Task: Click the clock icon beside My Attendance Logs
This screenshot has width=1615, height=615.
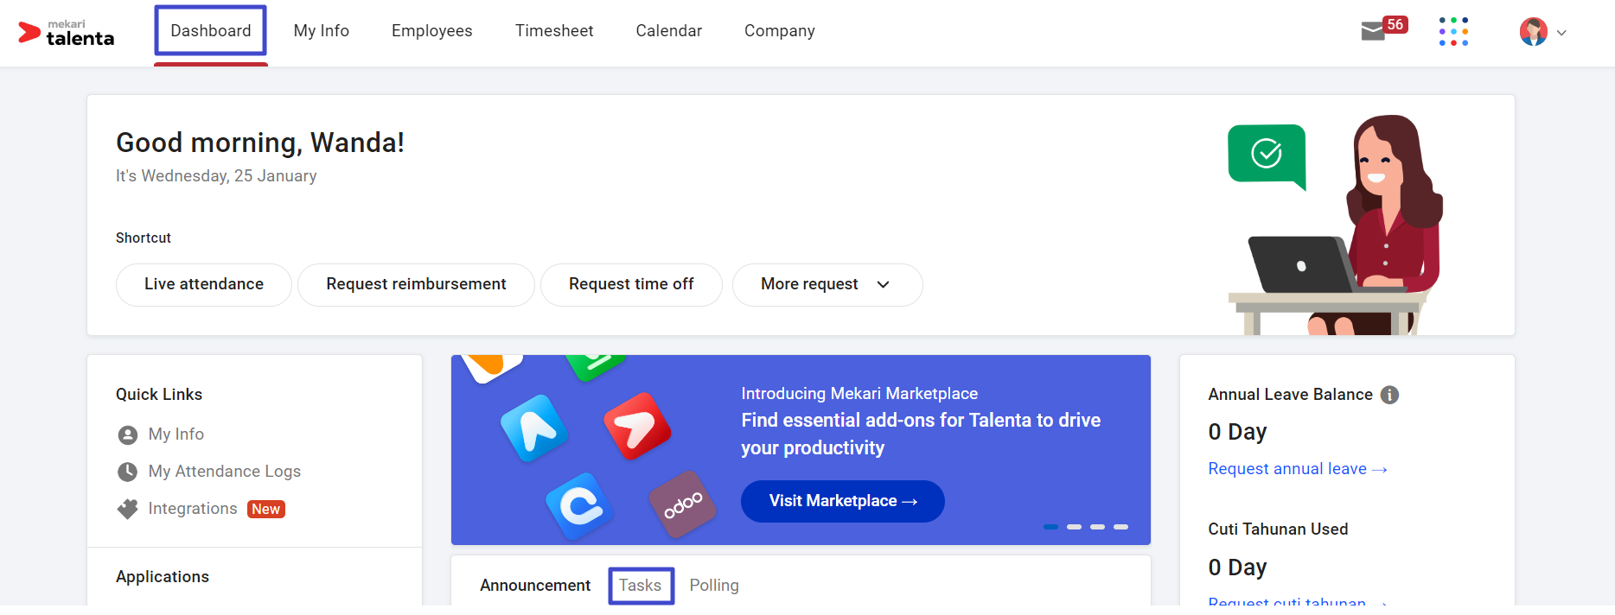Action: (x=128, y=472)
